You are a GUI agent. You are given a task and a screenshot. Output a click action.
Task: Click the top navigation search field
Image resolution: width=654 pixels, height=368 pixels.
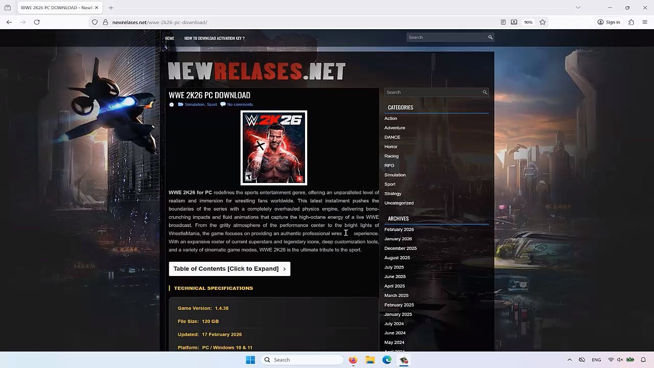tap(446, 37)
